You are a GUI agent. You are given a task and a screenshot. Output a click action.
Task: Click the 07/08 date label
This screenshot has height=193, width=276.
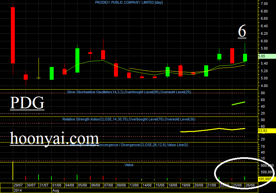coord(108,185)
